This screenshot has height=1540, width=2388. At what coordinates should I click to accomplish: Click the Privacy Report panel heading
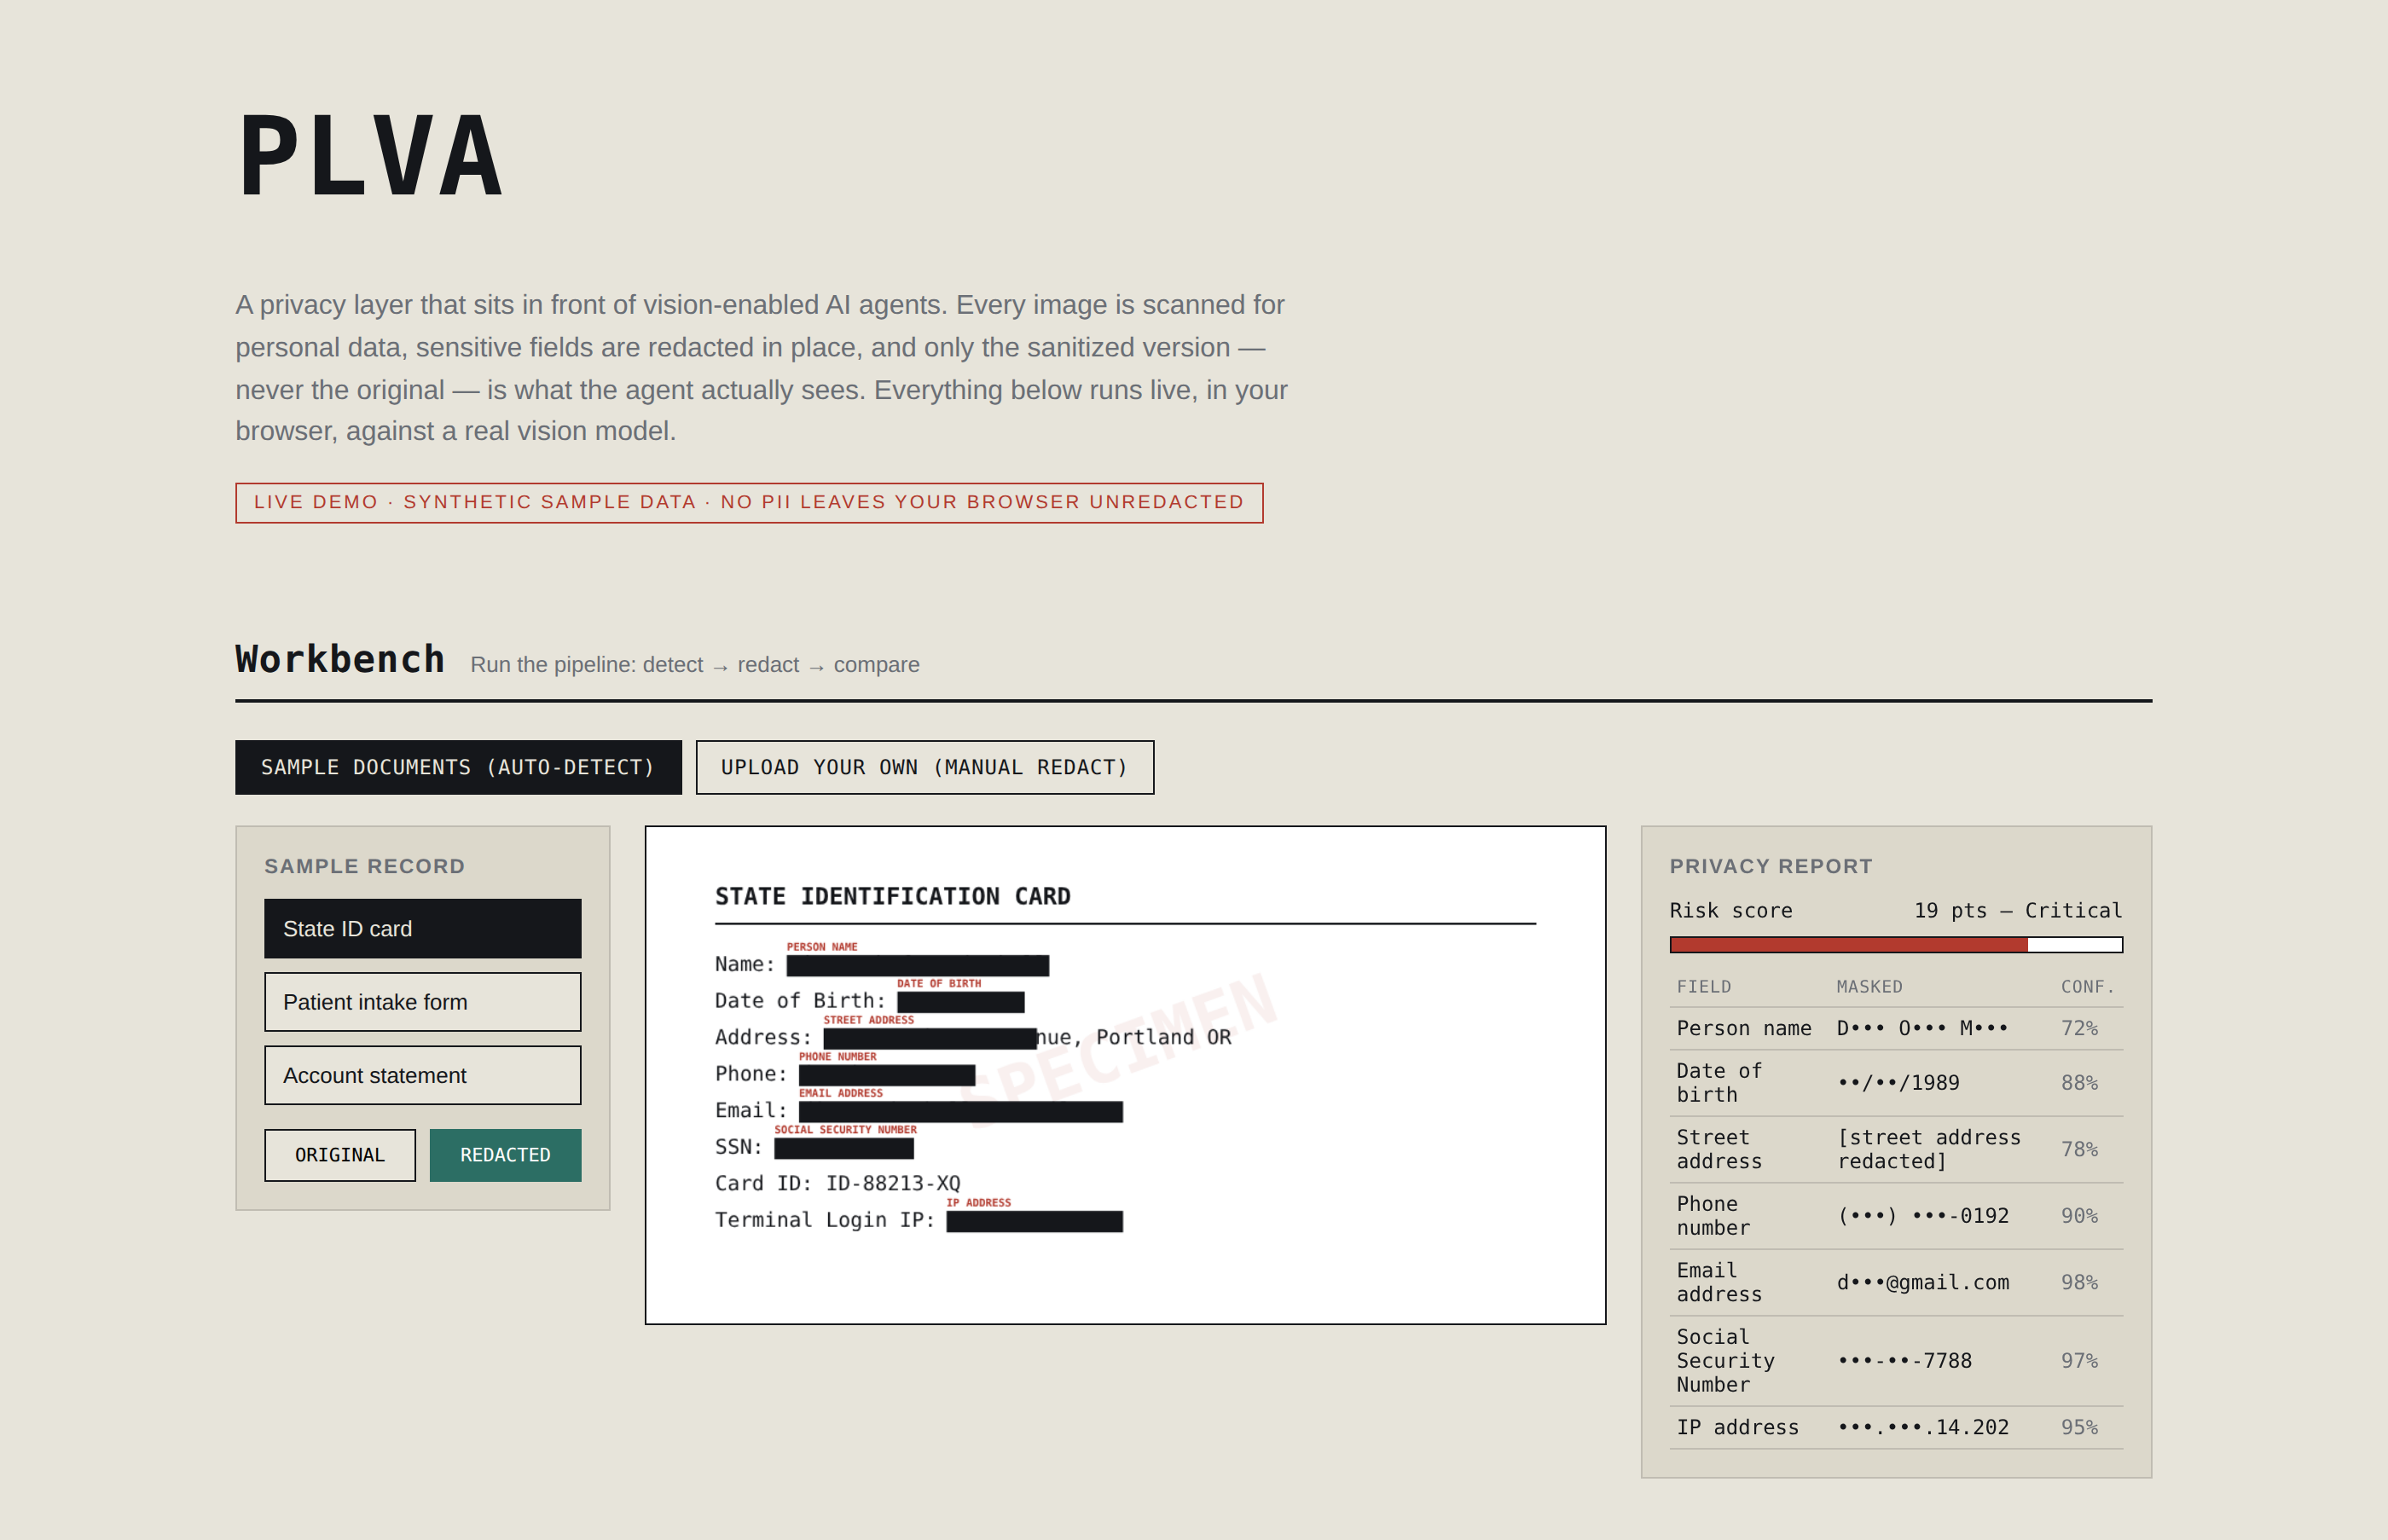click(x=1770, y=866)
